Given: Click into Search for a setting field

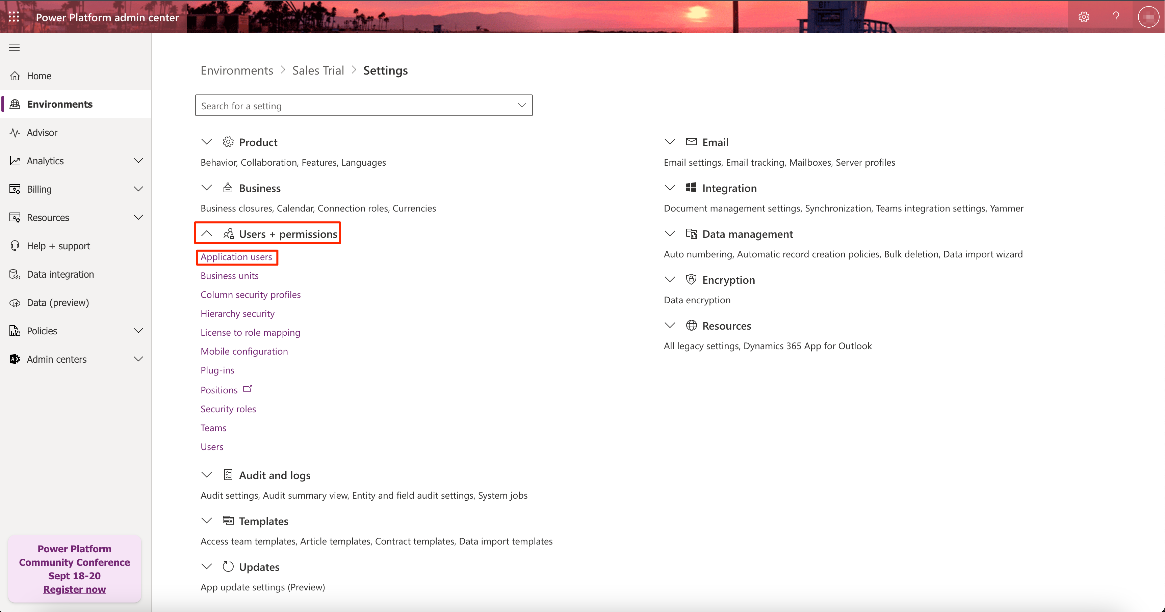Looking at the screenshot, I should pyautogui.click(x=364, y=105).
